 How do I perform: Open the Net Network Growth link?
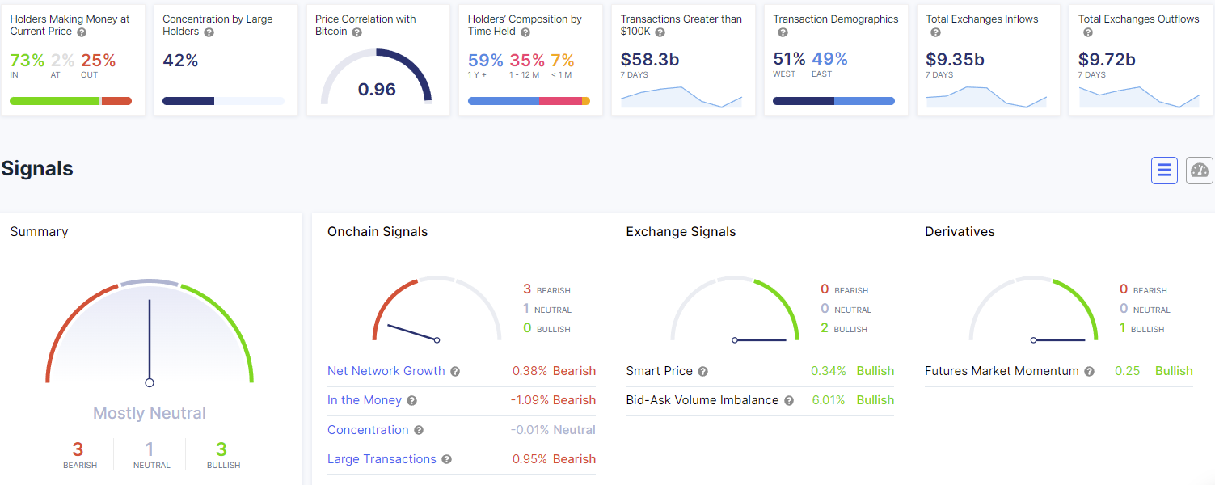pos(386,371)
